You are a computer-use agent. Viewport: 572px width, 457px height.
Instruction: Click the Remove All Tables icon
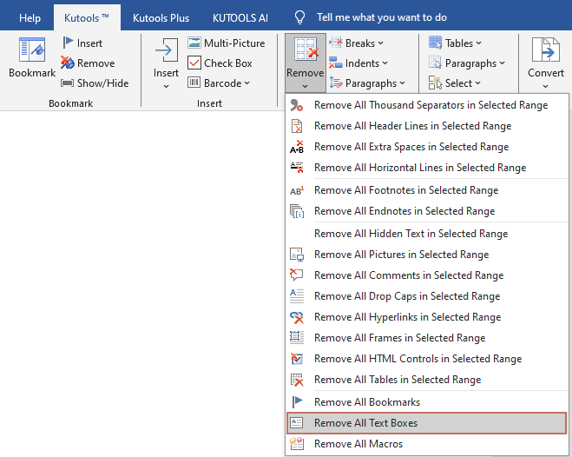coord(297,380)
